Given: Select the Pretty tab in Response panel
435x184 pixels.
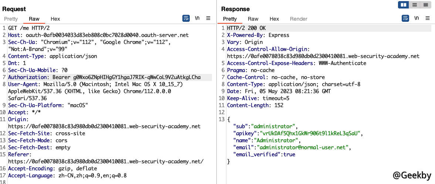Looking at the screenshot, I should pos(230,19).
